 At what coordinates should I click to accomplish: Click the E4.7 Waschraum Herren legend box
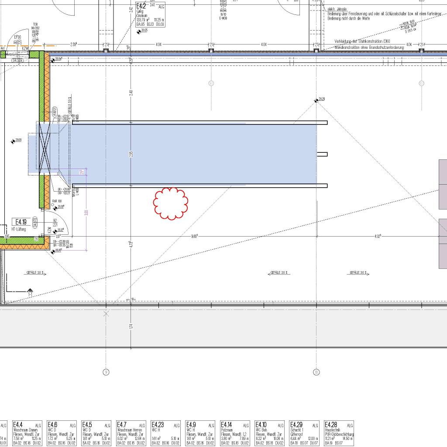[131, 433]
